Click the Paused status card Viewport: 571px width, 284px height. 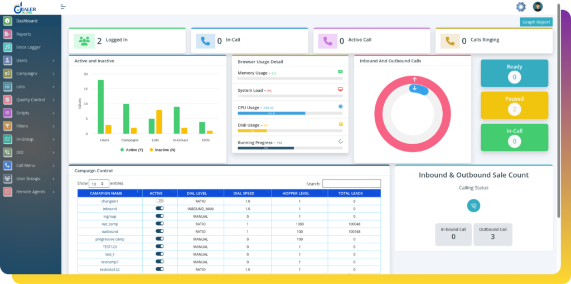coord(514,105)
